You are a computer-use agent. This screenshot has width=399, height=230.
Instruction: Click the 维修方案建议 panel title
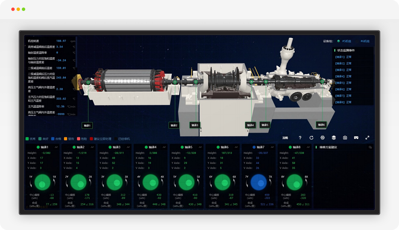click(328, 147)
